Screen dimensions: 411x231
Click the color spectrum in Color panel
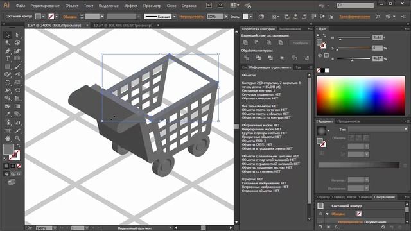coord(361,96)
